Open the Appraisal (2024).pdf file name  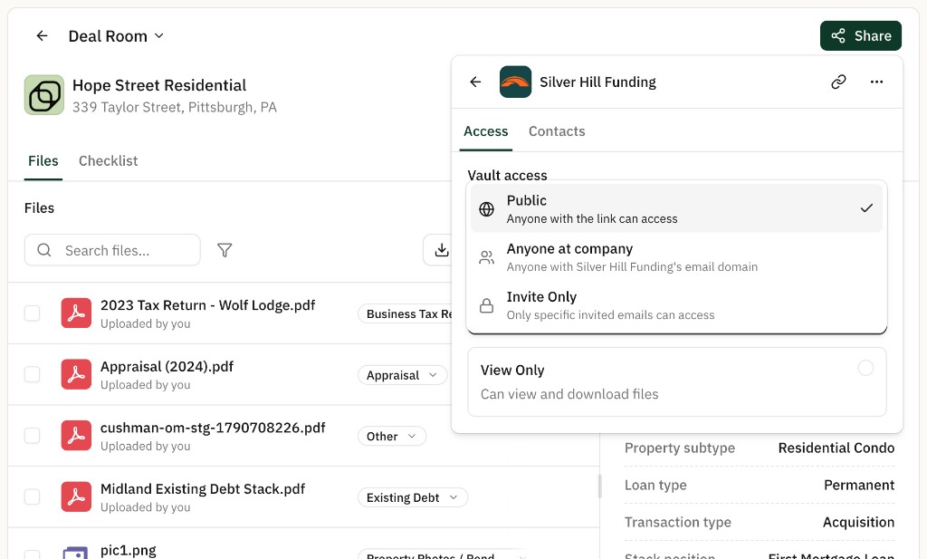[x=167, y=367]
